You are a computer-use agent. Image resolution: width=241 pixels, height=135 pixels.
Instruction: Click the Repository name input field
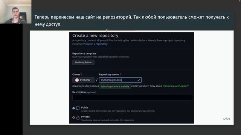[x=120, y=80]
